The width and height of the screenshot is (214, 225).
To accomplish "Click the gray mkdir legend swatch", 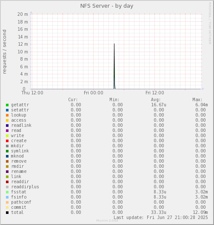I will pyautogui.click(x=7, y=146).
